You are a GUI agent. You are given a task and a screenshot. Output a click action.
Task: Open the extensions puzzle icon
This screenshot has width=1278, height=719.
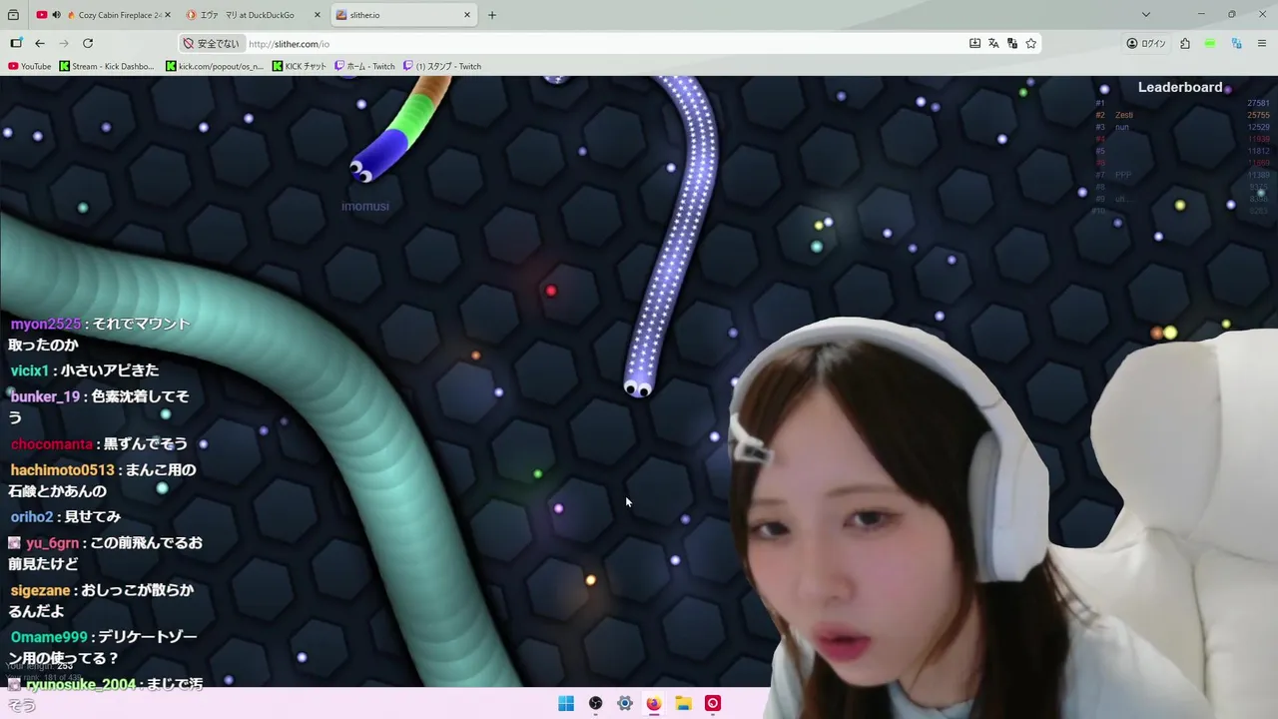pyautogui.click(x=1185, y=43)
